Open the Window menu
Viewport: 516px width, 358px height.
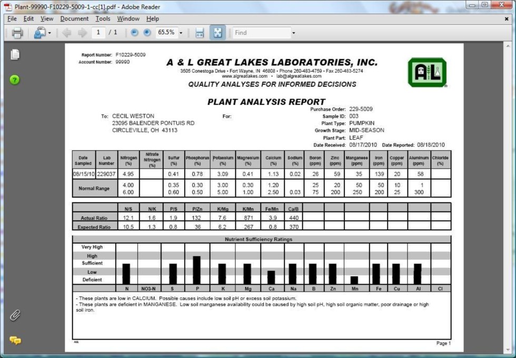[128, 18]
